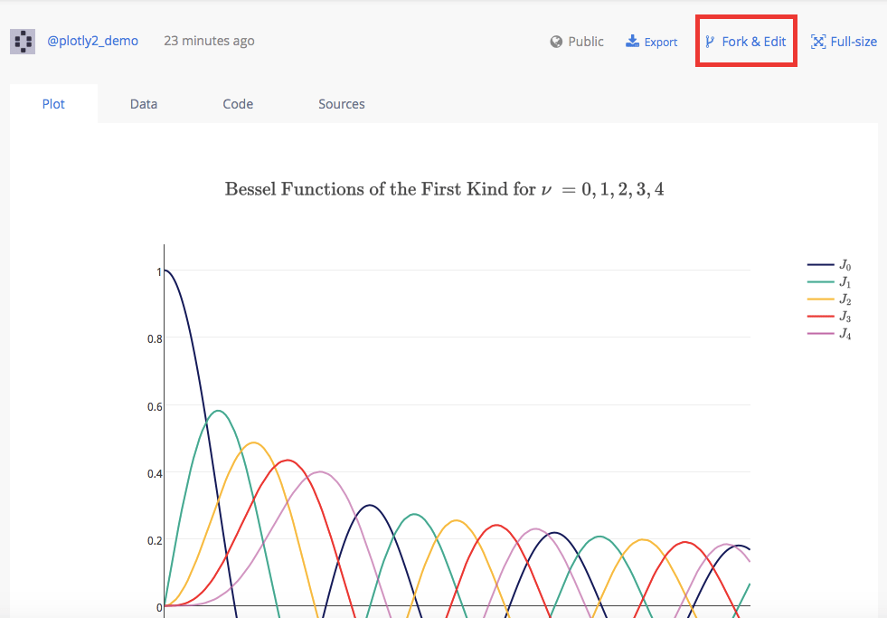Select the Plot tab
887x618 pixels.
point(53,104)
